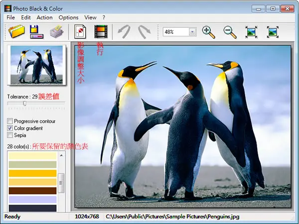Open a photo with the folder icon
Image resolution: width=299 pixels, height=224 pixels.
pos(16,32)
